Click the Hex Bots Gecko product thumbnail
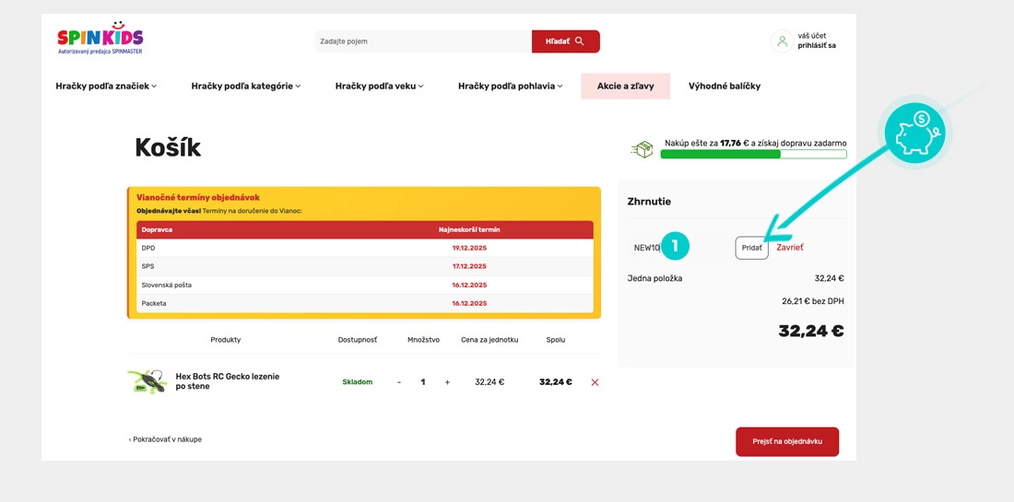The width and height of the screenshot is (1014, 502). (x=147, y=381)
